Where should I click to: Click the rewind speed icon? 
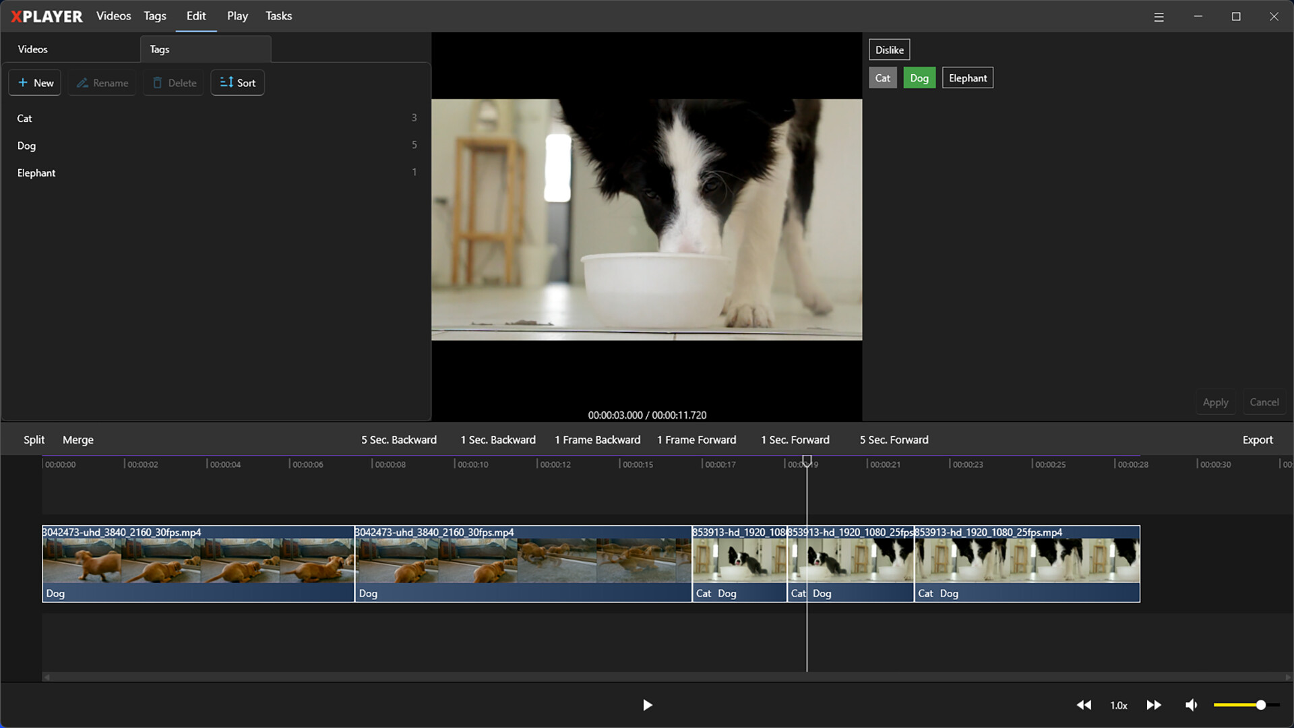[1084, 705]
